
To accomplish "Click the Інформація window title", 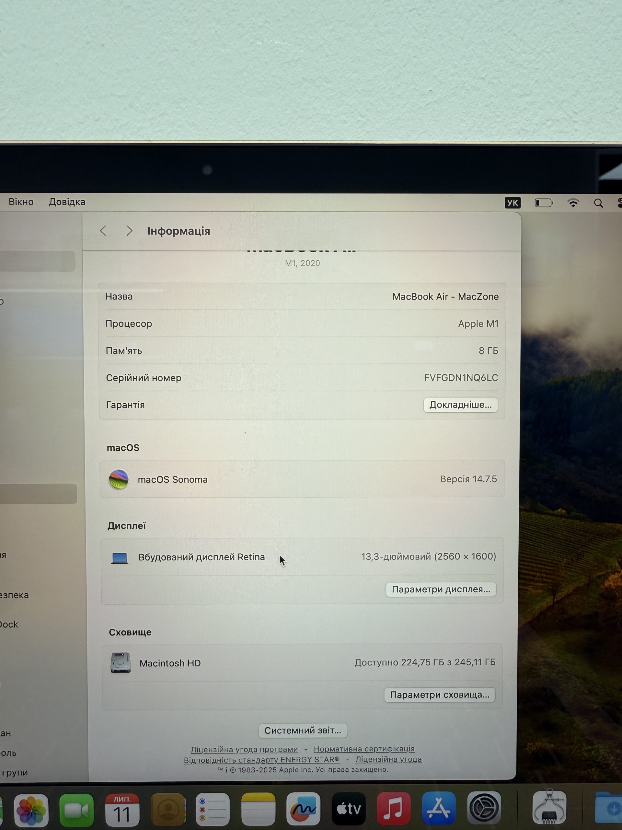I will (x=179, y=231).
